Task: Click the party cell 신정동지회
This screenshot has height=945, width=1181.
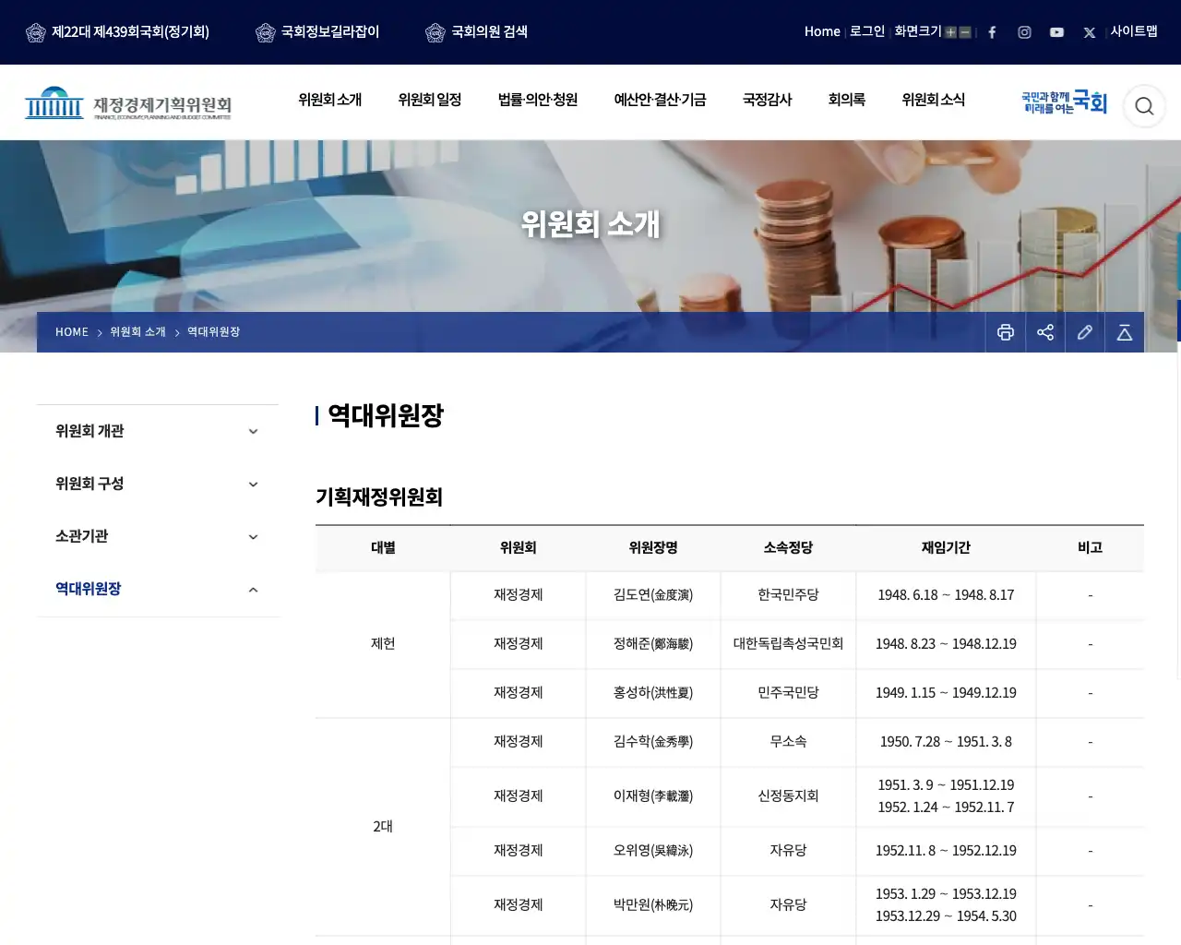Action: point(788,796)
